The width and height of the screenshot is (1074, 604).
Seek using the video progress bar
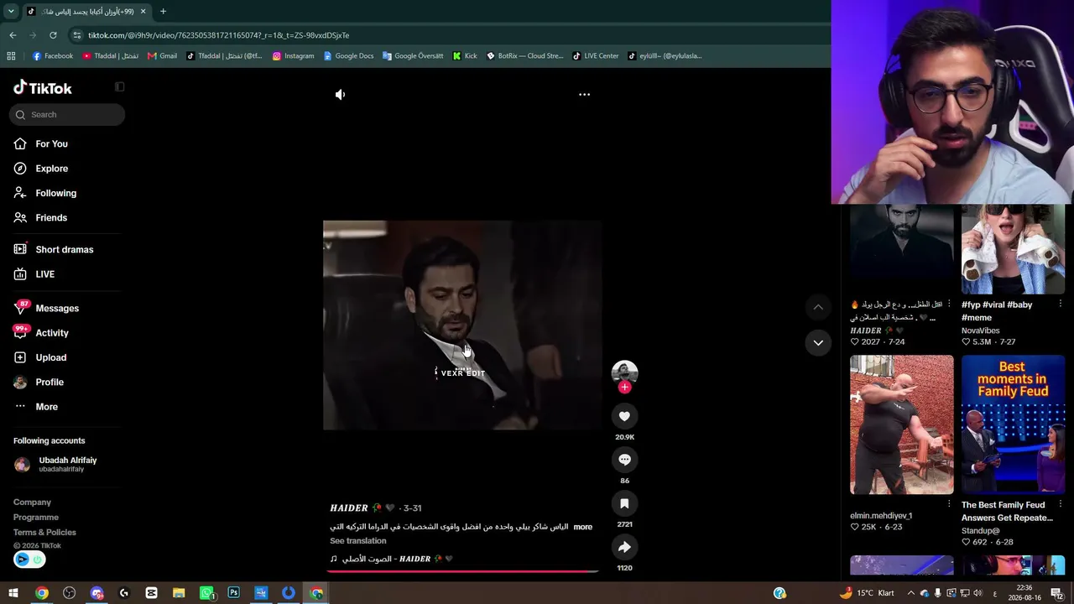[462, 571]
